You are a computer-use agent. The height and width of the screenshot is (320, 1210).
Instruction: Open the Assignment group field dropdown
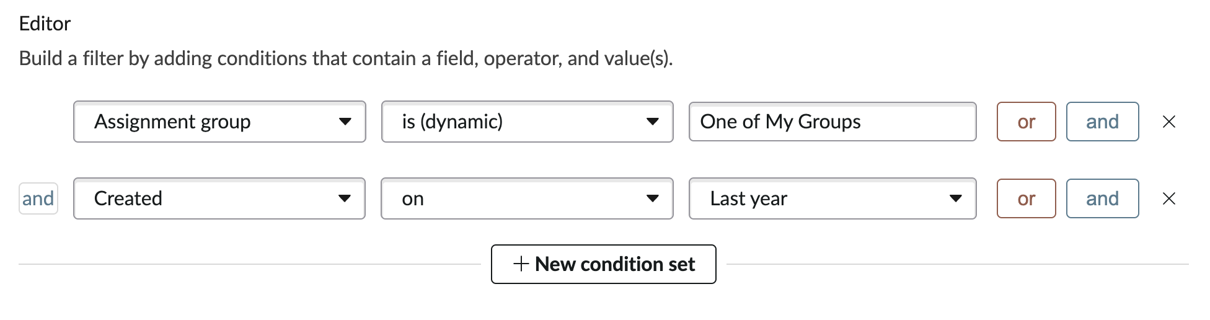219,122
